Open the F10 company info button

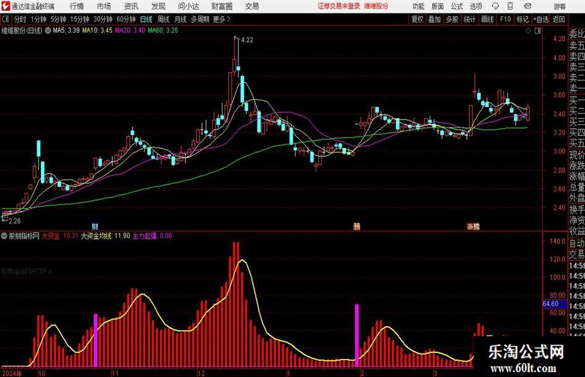[505, 19]
